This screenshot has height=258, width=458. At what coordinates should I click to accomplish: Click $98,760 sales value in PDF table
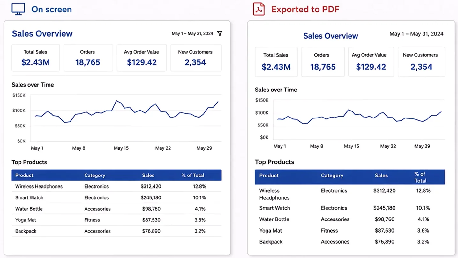tap(385, 219)
